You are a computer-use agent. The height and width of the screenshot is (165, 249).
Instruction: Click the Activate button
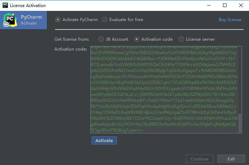pyautogui.click(x=104, y=140)
